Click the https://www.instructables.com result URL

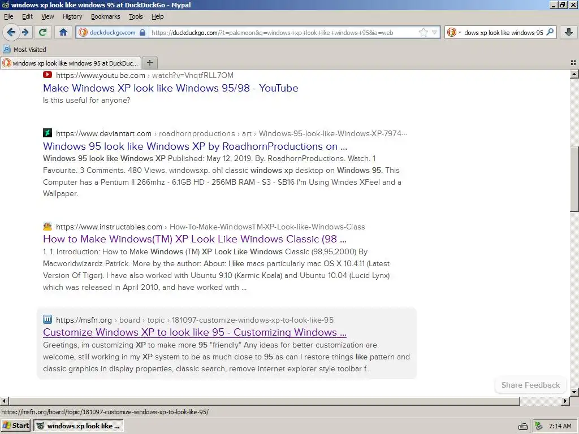click(x=109, y=227)
